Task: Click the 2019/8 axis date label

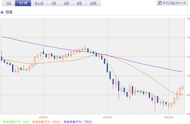Action: tap(107, 117)
